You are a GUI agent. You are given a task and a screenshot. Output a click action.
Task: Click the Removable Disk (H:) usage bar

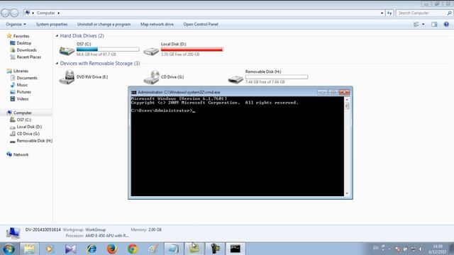277,77
